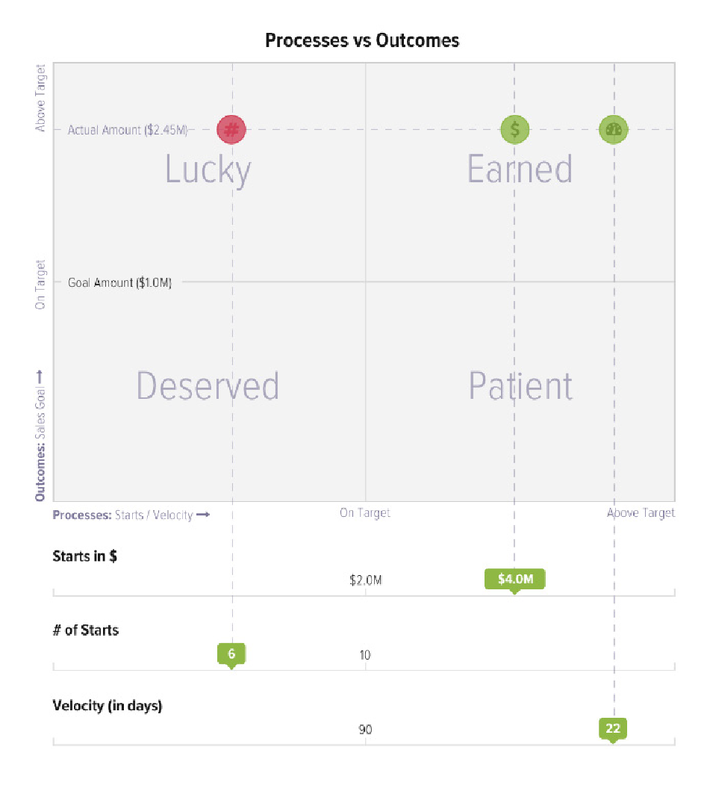Screen dimensions: 707x788
Task: Click the $2.0M target value
Action: tap(366, 580)
